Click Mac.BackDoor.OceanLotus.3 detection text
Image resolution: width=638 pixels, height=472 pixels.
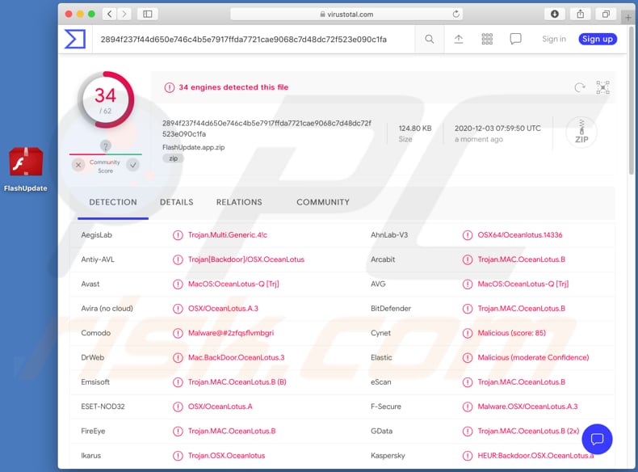(x=236, y=357)
